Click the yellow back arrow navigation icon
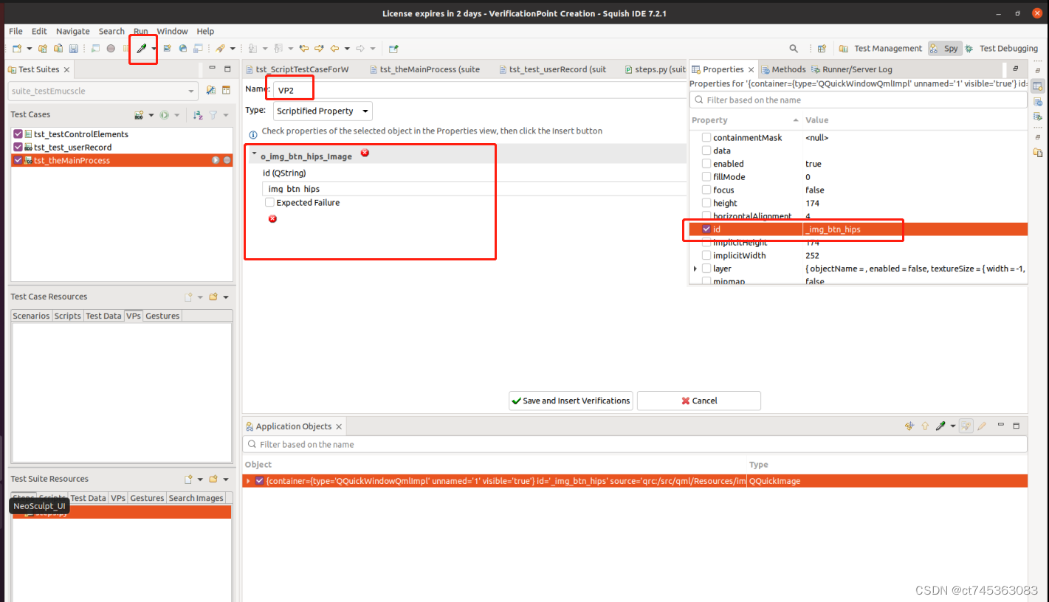1049x602 pixels. pos(334,49)
